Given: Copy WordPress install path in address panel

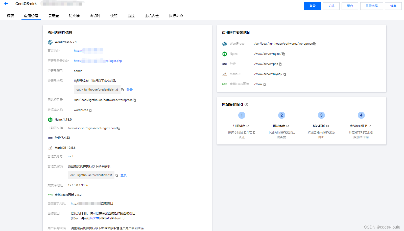Looking at the screenshot, I should click(x=315, y=44).
